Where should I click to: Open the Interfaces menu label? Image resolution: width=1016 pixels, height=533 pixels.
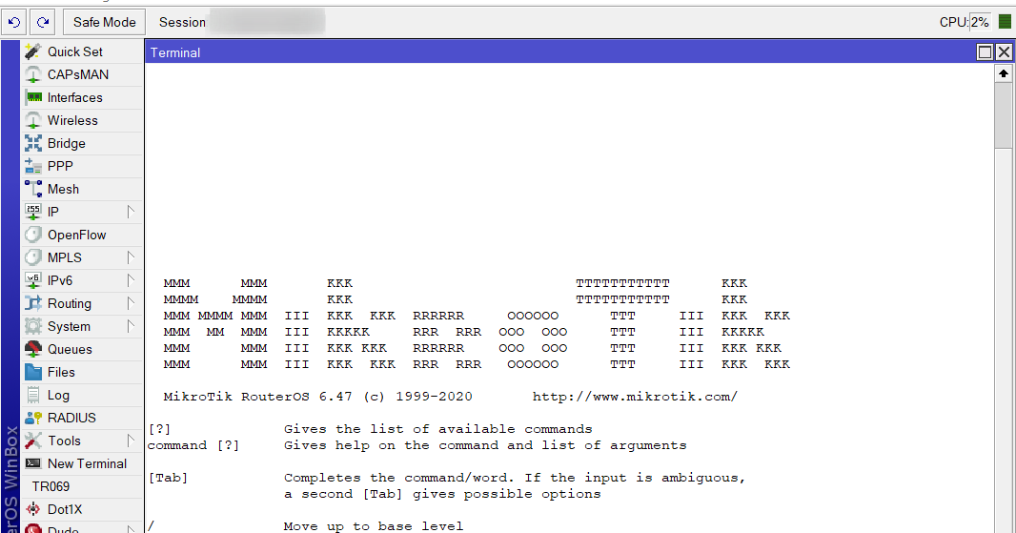tap(75, 97)
